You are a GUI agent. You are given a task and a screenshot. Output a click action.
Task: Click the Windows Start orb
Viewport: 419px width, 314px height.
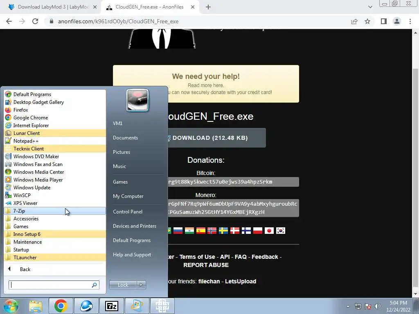11,306
